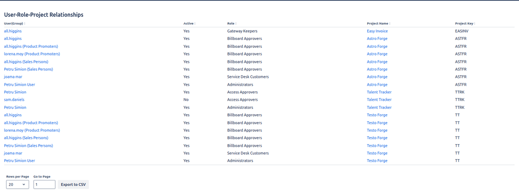519x194 pixels.
Task: Click the User-Role-Project Relationships heading
Action: (44, 15)
